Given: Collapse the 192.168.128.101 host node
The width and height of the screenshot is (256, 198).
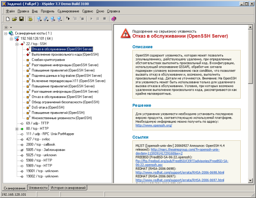Looking at the screenshot, I should [x=11, y=39].
